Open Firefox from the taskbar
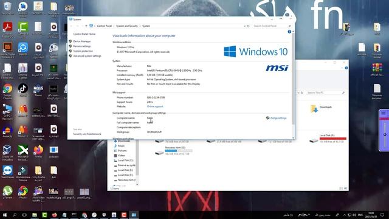 [54, 215]
